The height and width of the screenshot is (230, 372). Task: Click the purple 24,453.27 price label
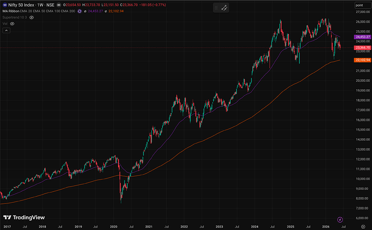coord(362,37)
